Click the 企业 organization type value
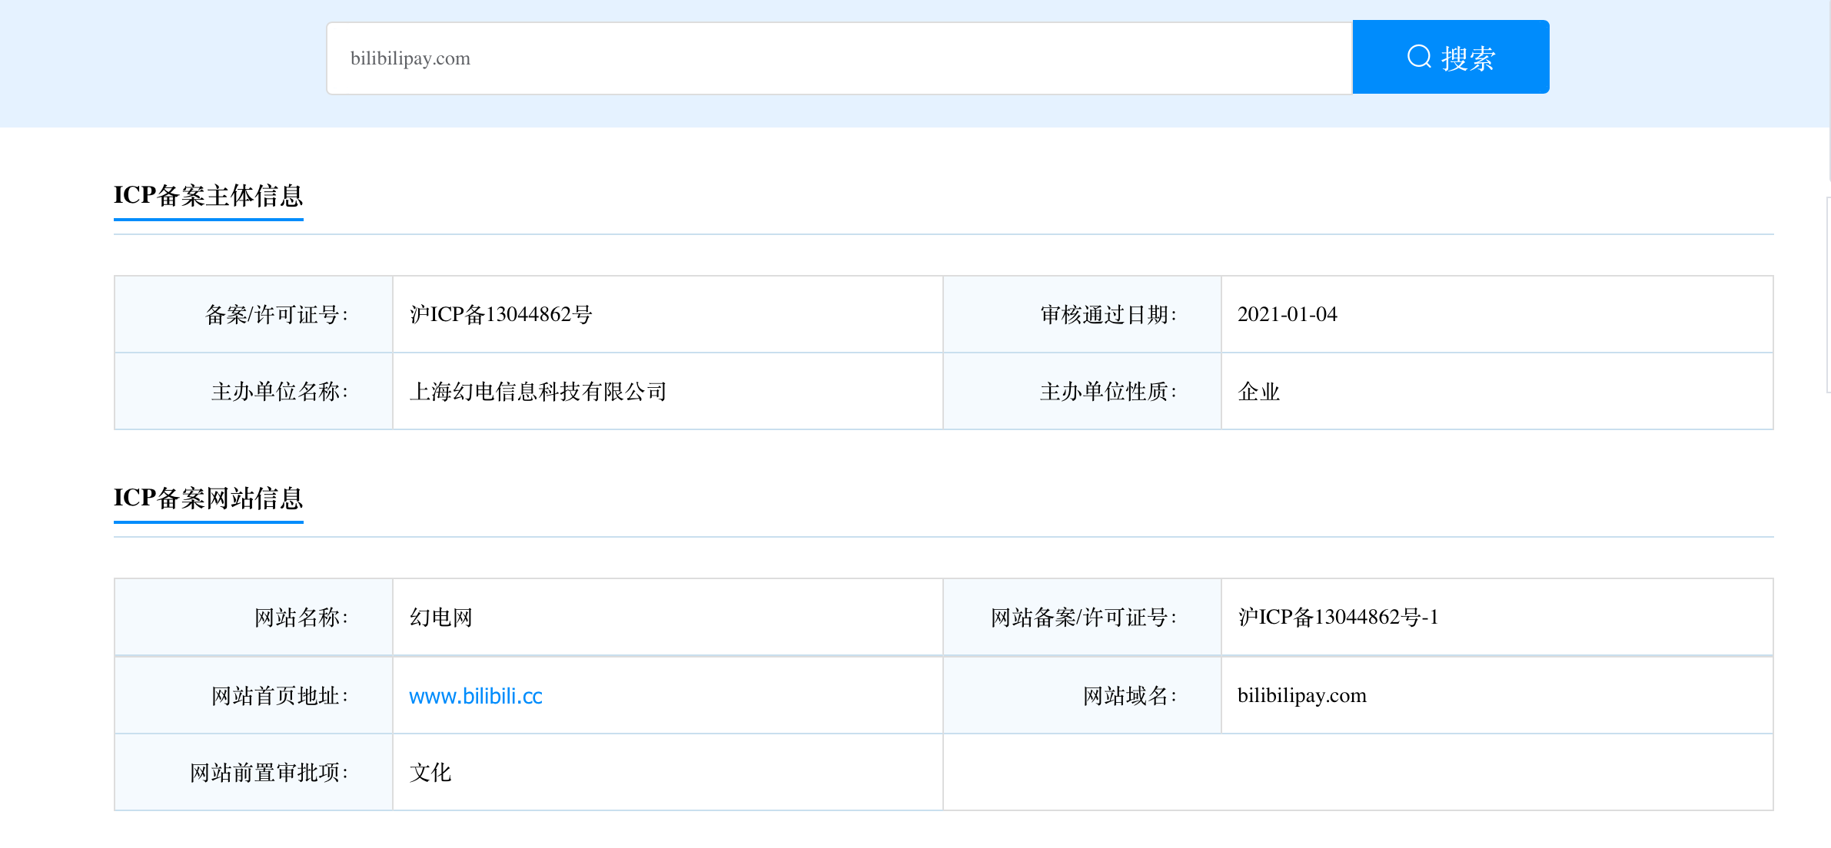1831x848 pixels. point(1258,392)
